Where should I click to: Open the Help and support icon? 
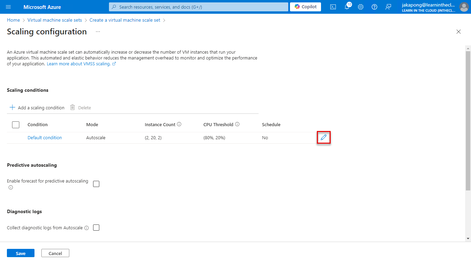point(374,7)
